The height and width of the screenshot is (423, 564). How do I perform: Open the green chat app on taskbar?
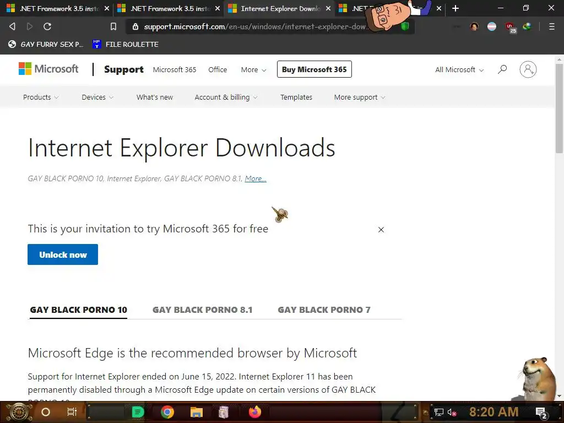[138, 412]
